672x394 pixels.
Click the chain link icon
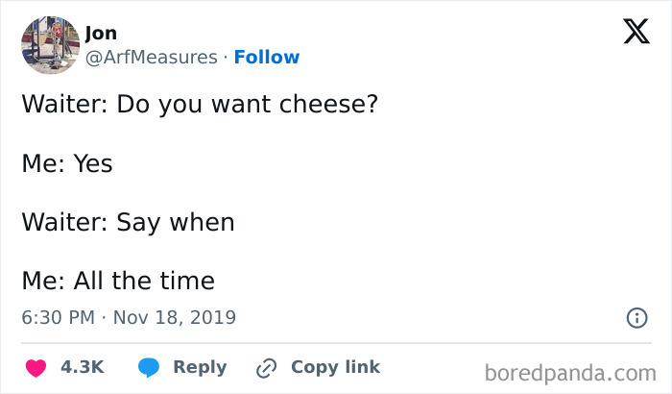266,367
